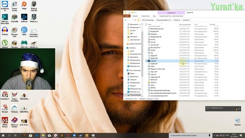245x138 pixels.
Task: Click the Avicii Waiting For Love player widget
Action: coord(223,109)
